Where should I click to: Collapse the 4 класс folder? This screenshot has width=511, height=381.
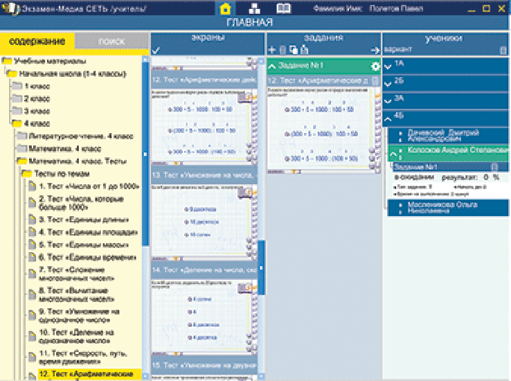(x=17, y=123)
